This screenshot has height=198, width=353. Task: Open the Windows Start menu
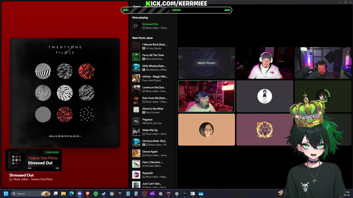pos(6,194)
